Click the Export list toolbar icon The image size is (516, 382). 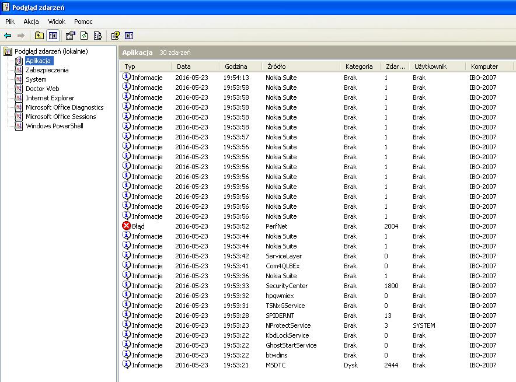pos(97,36)
